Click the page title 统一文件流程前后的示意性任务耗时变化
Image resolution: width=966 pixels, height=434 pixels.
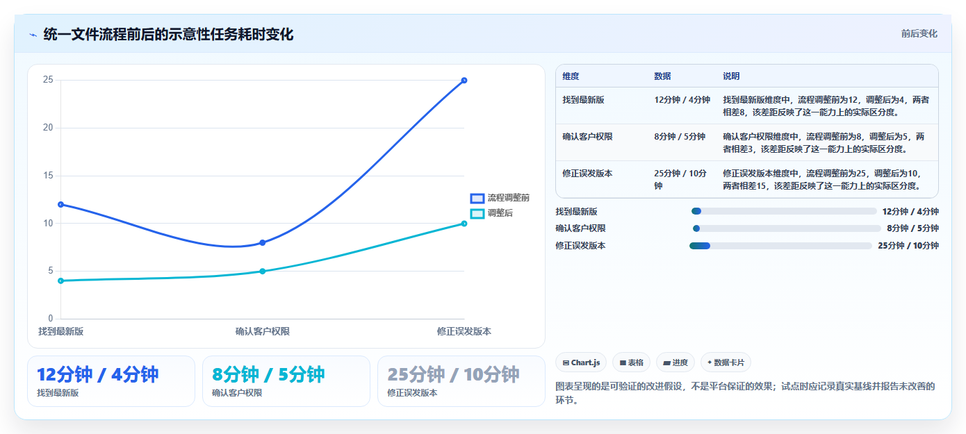(x=168, y=35)
